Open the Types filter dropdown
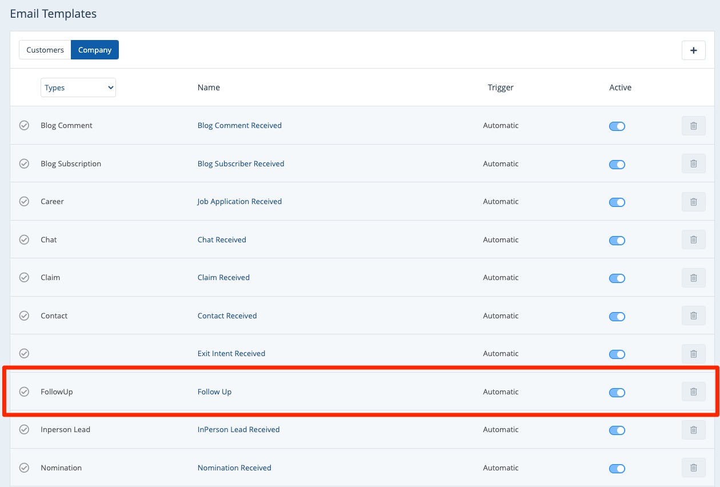Image resolution: width=720 pixels, height=487 pixels. click(78, 88)
